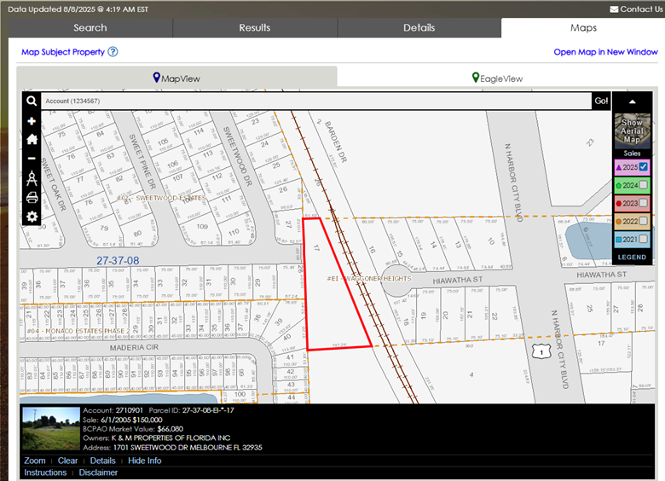Open Map in New Window link
Image resolution: width=665 pixels, height=481 pixels.
pos(605,52)
